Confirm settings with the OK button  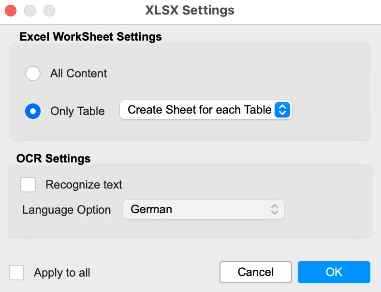334,272
